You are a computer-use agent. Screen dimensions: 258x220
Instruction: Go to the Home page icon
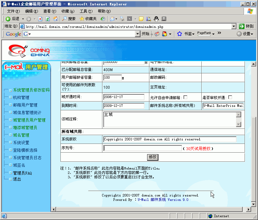click(55, 19)
